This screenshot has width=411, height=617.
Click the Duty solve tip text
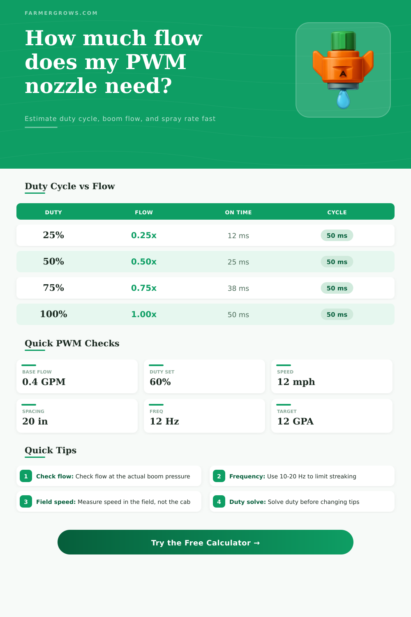(294, 502)
